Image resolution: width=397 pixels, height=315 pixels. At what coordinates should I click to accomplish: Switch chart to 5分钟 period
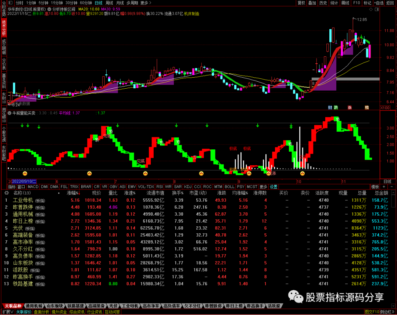(x=43, y=3)
